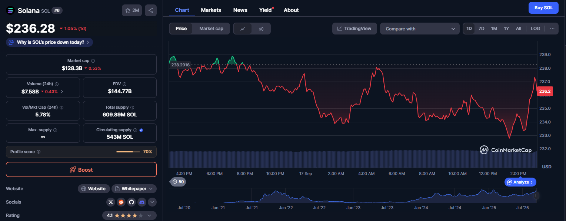
Task: Click the Solana logo icon
Action: (x=10, y=10)
